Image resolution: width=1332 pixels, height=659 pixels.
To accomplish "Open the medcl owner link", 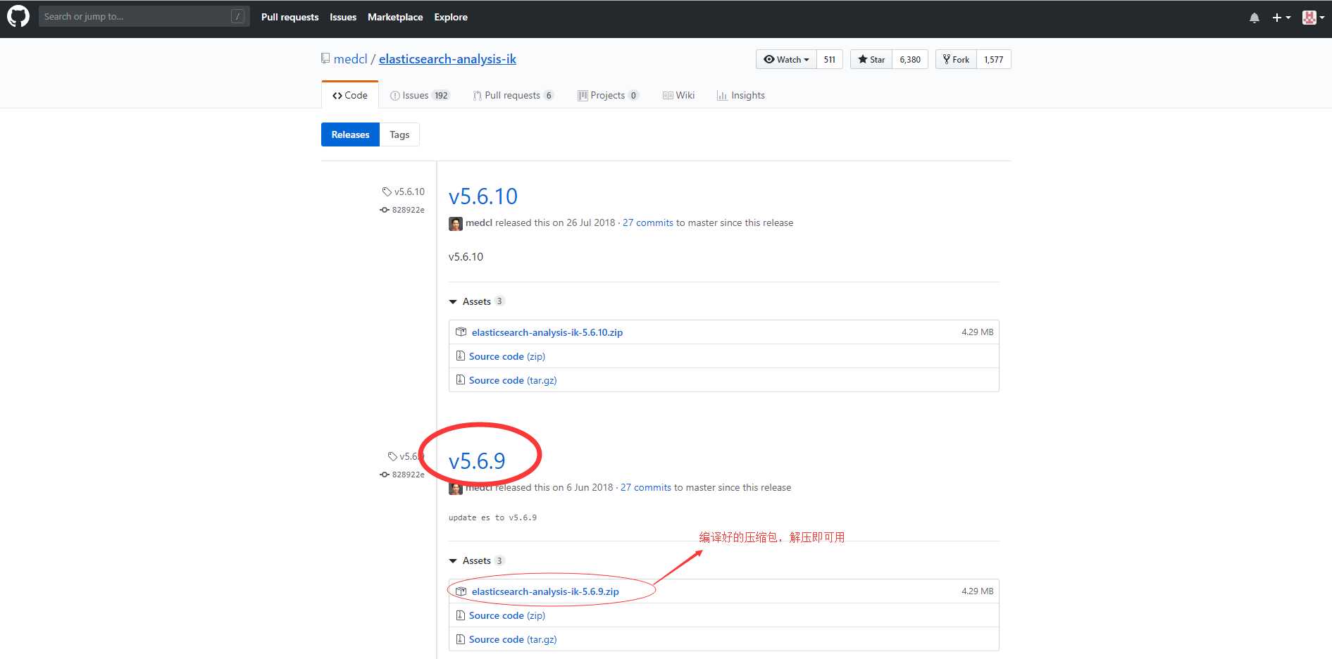I will [351, 59].
